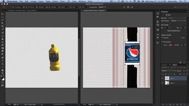This screenshot has height=106, width=189.
Task: Open the UV overlay Opacity 14% dropdown
Action: [185, 45]
